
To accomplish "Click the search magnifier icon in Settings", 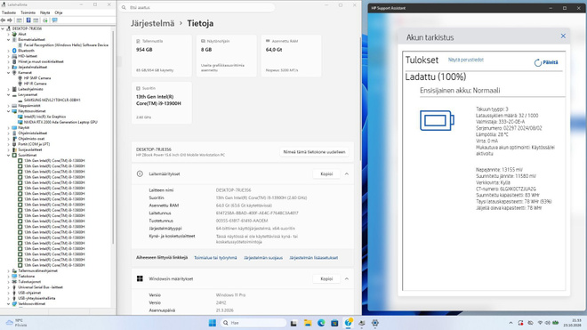I will [124, 7].
